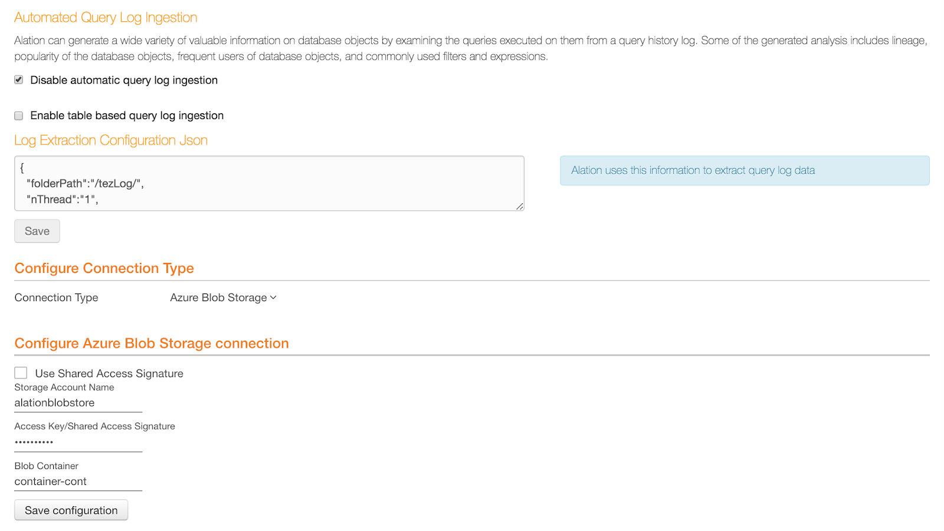
Task: Click the Connection Type label
Action: (x=57, y=298)
